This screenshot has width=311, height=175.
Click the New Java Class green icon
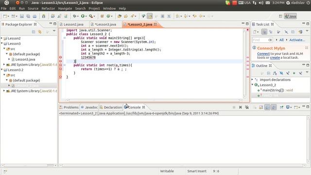(x=108, y=16)
